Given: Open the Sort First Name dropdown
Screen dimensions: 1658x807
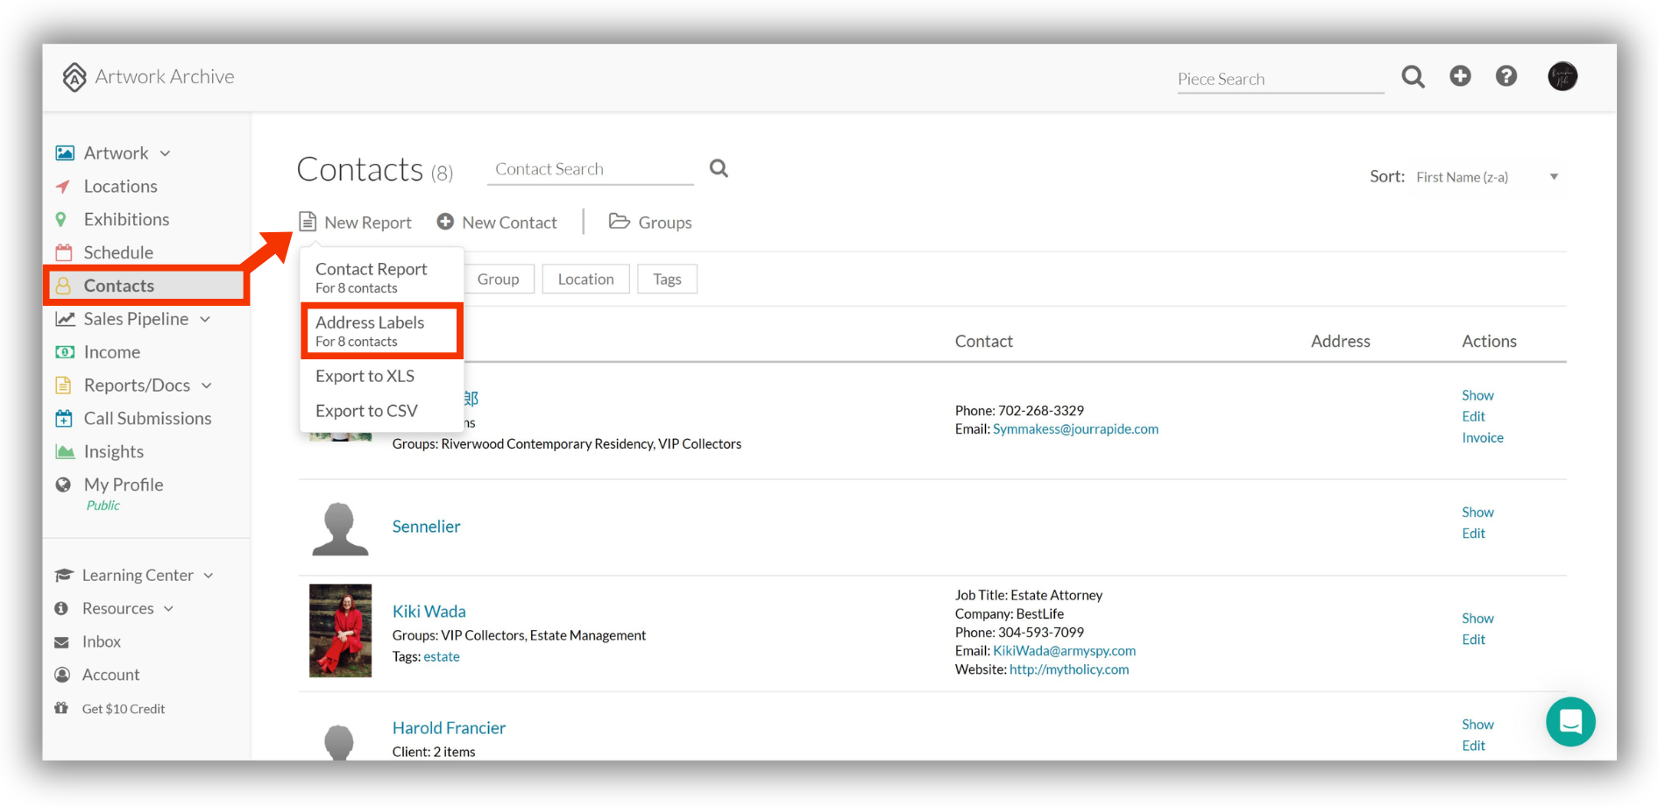Looking at the screenshot, I should tap(1487, 177).
